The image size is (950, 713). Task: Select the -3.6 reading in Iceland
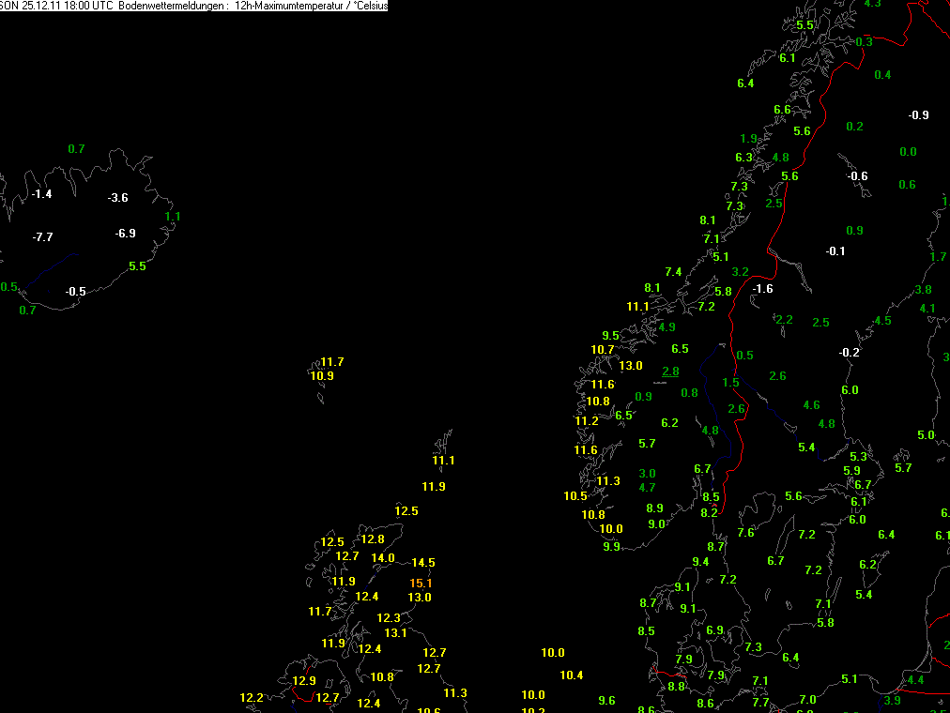[x=117, y=198]
